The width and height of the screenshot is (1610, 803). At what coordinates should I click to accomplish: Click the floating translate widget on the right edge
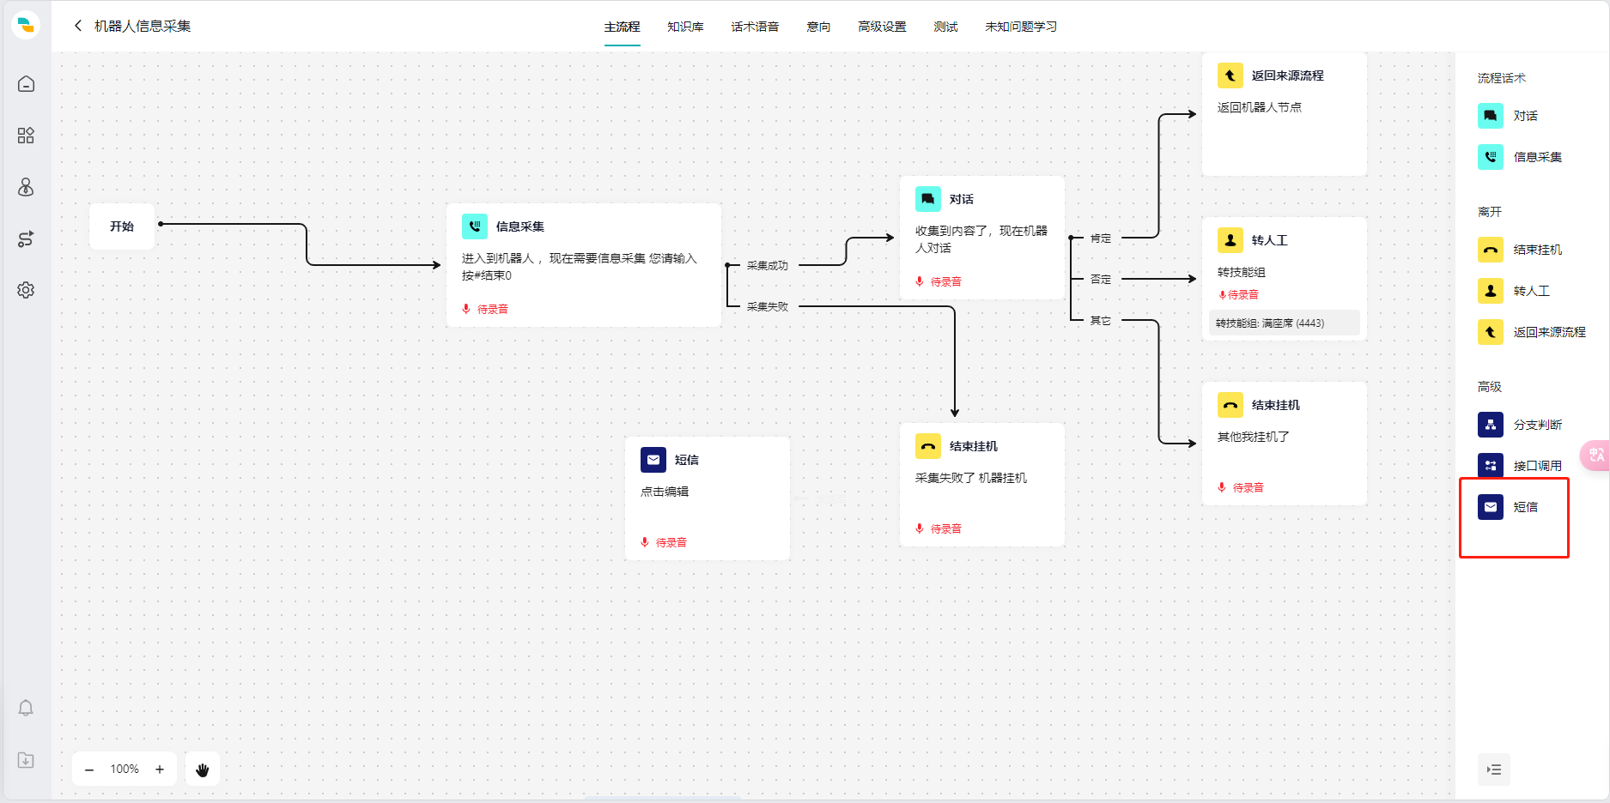pyautogui.click(x=1595, y=455)
